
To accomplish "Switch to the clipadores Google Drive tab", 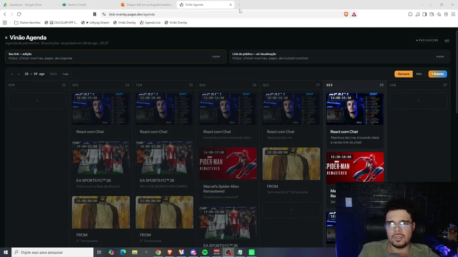I will coord(29,5).
